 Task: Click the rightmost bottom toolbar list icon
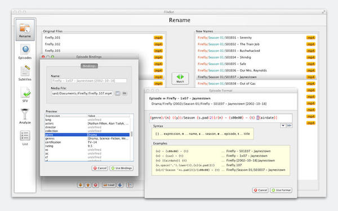pyautogui.click(x=130, y=185)
